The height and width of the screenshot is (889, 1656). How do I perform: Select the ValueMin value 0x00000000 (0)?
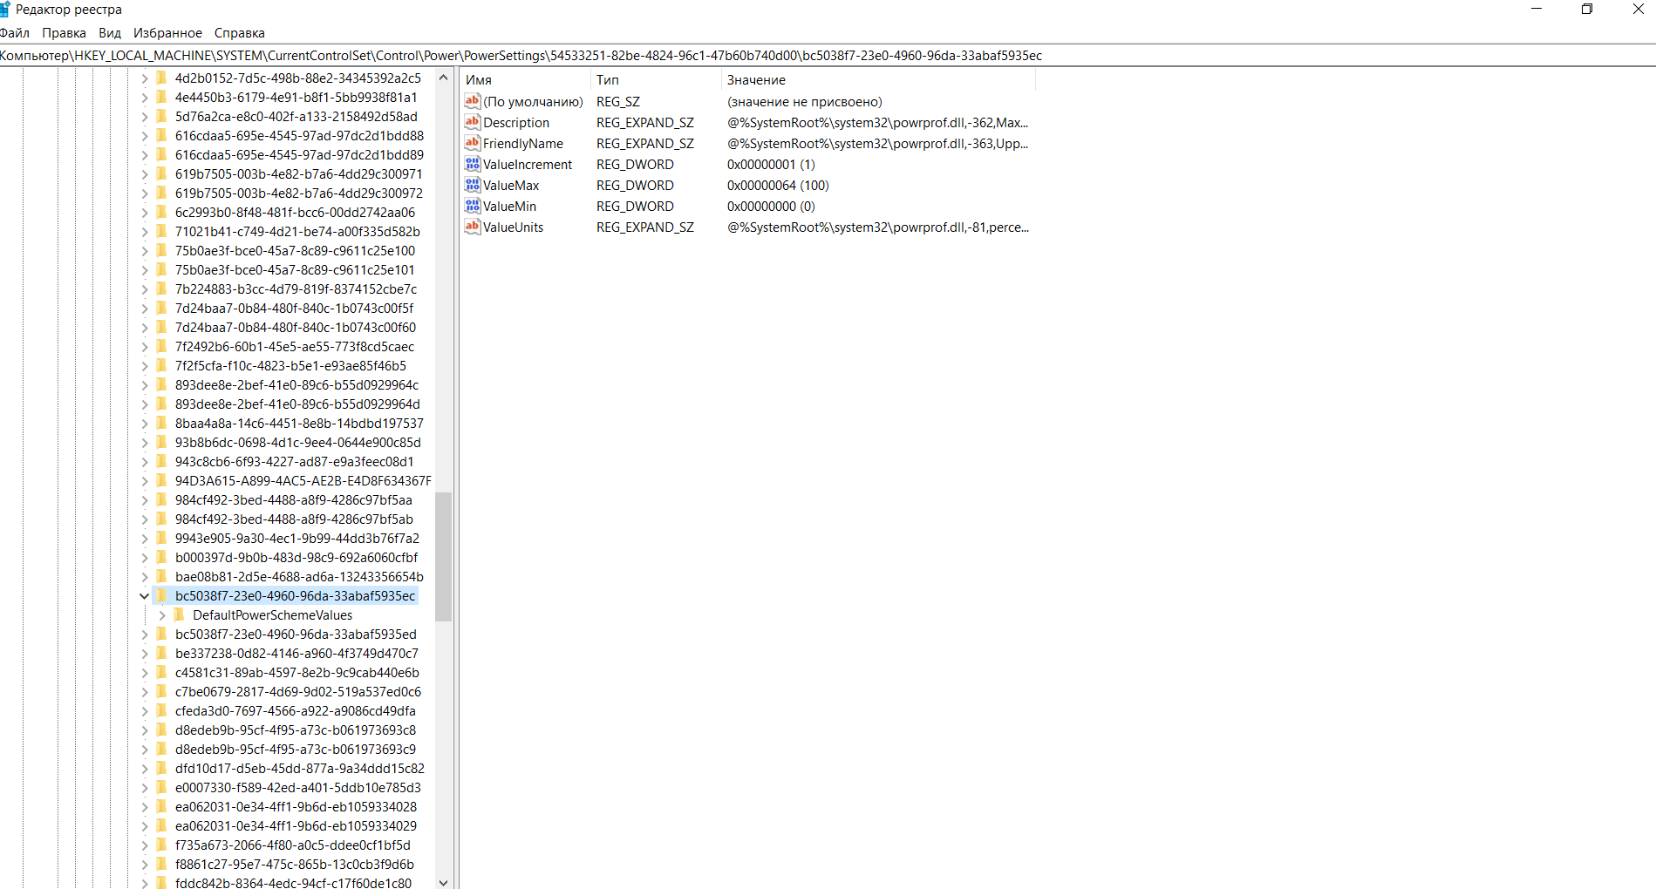pos(771,206)
